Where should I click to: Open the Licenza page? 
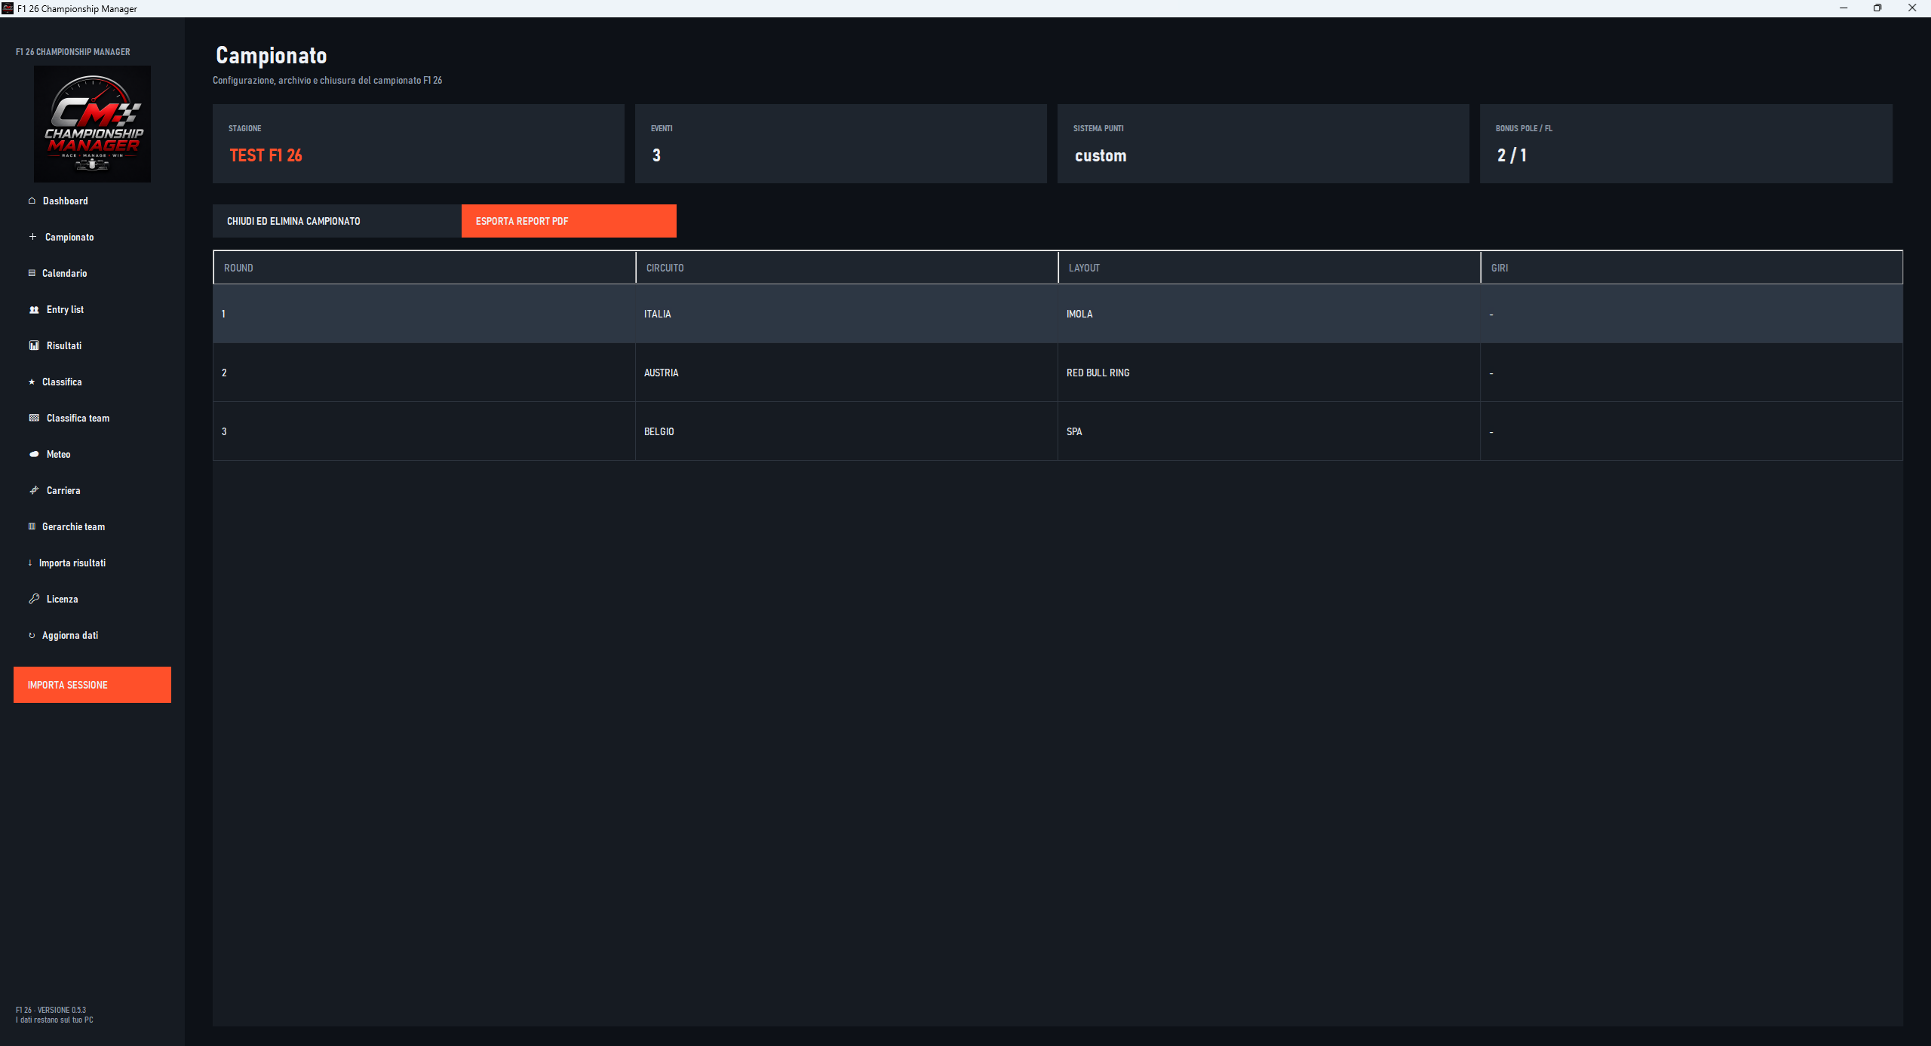point(62,599)
